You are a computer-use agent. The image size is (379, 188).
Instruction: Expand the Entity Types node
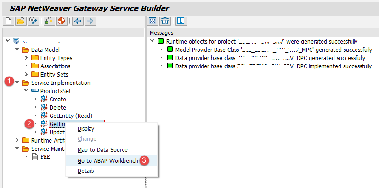pos(26,58)
